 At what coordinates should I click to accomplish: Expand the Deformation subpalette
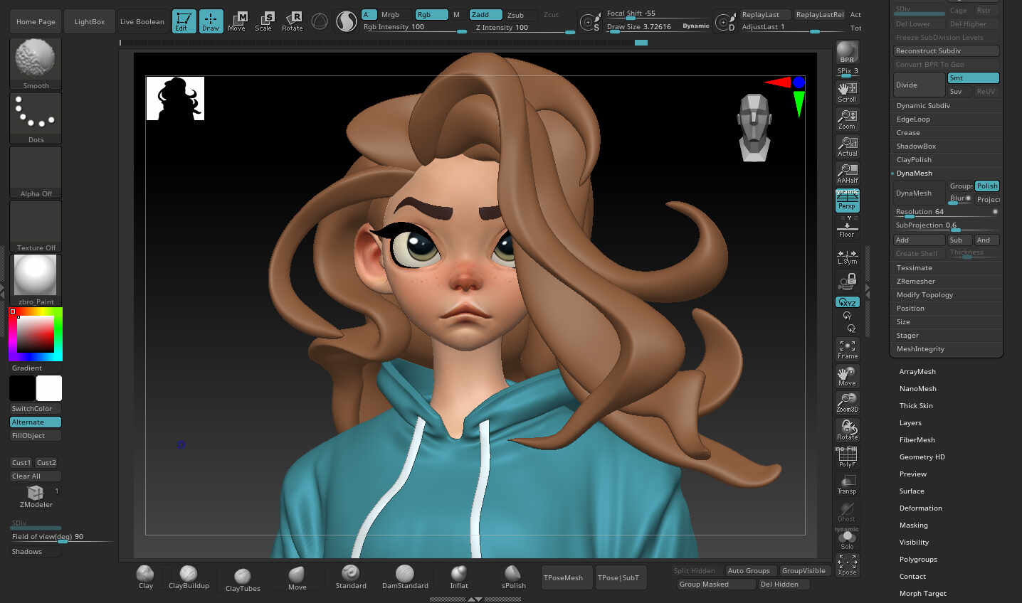tap(920, 508)
